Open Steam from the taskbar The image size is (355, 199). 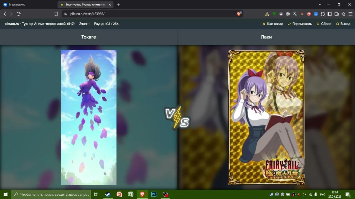click(108, 194)
